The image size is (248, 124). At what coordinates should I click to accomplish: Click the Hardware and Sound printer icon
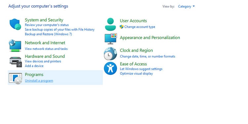pyautogui.click(x=16, y=62)
